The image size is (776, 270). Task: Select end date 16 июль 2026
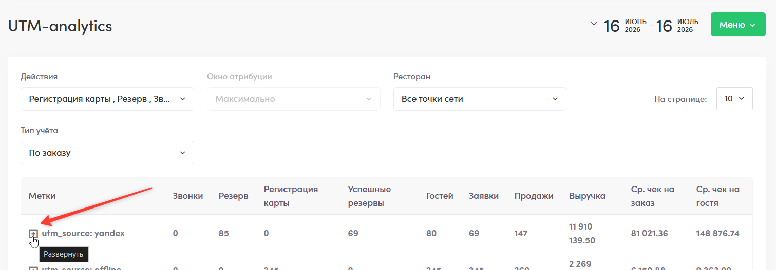click(x=677, y=25)
